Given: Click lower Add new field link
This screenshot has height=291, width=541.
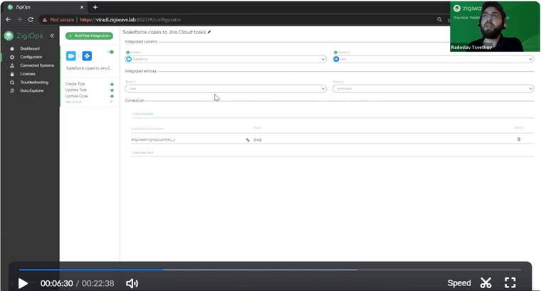Looking at the screenshot, I should 142,153.
